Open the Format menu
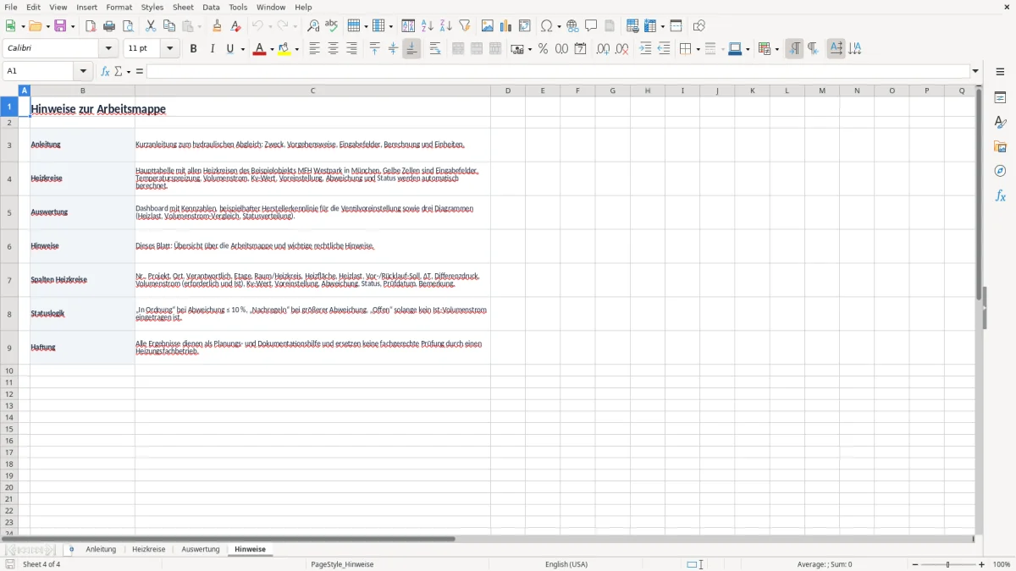The image size is (1016, 571). coord(119,7)
